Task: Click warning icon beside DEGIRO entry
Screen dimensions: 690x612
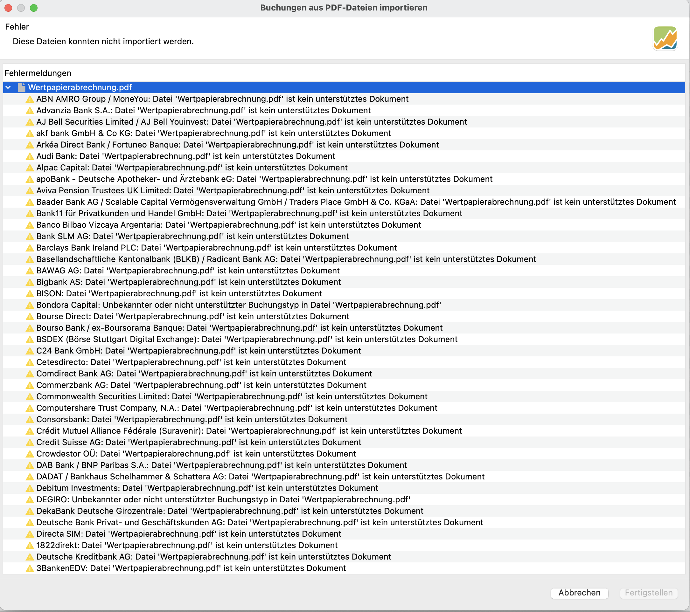Action: [x=30, y=500]
